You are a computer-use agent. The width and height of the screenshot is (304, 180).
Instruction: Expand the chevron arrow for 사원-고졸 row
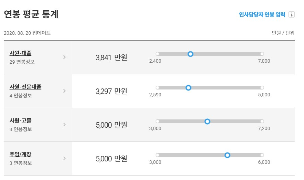click(65, 125)
